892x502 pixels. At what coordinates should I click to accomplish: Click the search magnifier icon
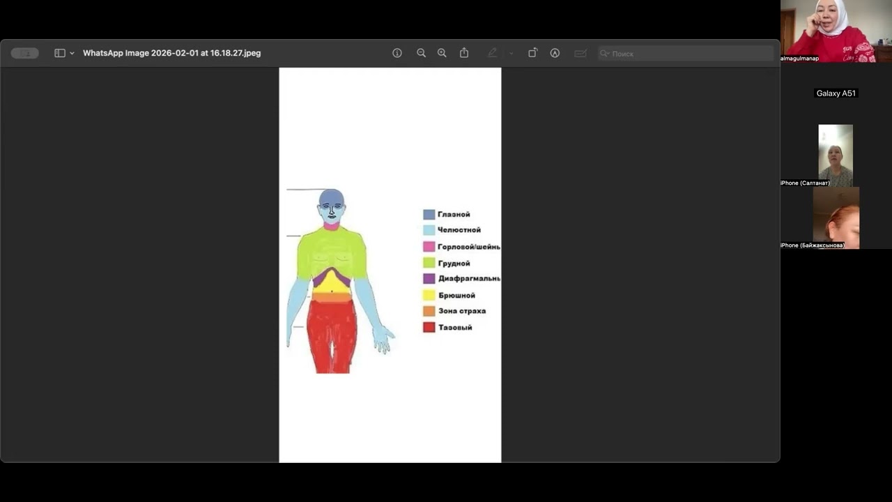(x=605, y=53)
